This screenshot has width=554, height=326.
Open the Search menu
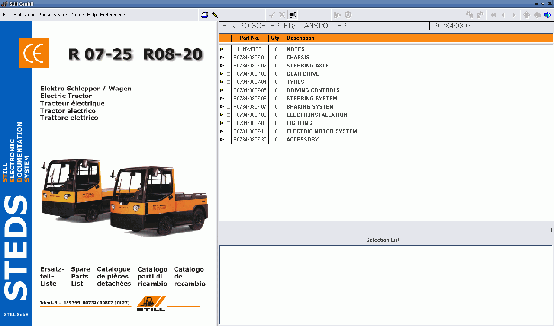tap(61, 15)
